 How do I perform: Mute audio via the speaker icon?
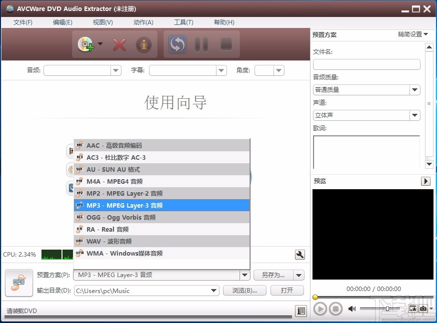pos(352,308)
